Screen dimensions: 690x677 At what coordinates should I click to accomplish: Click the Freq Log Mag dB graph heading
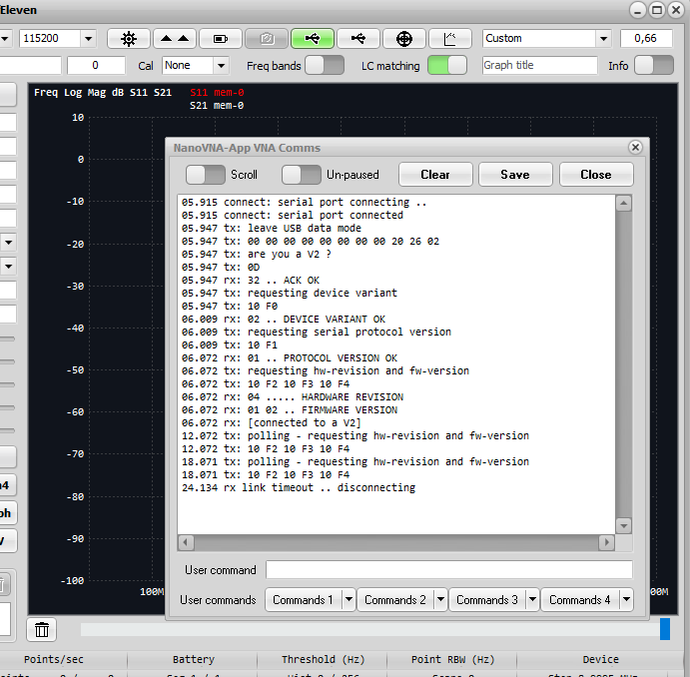tap(103, 93)
